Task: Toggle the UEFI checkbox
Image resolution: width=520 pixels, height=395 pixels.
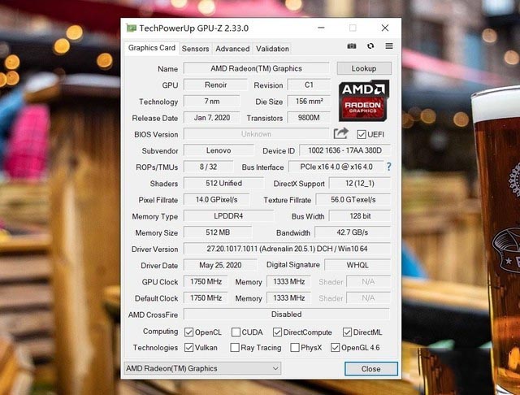Action: [x=361, y=134]
